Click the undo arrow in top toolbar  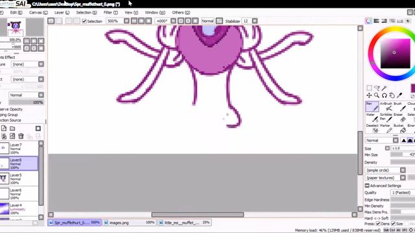tap(51, 21)
